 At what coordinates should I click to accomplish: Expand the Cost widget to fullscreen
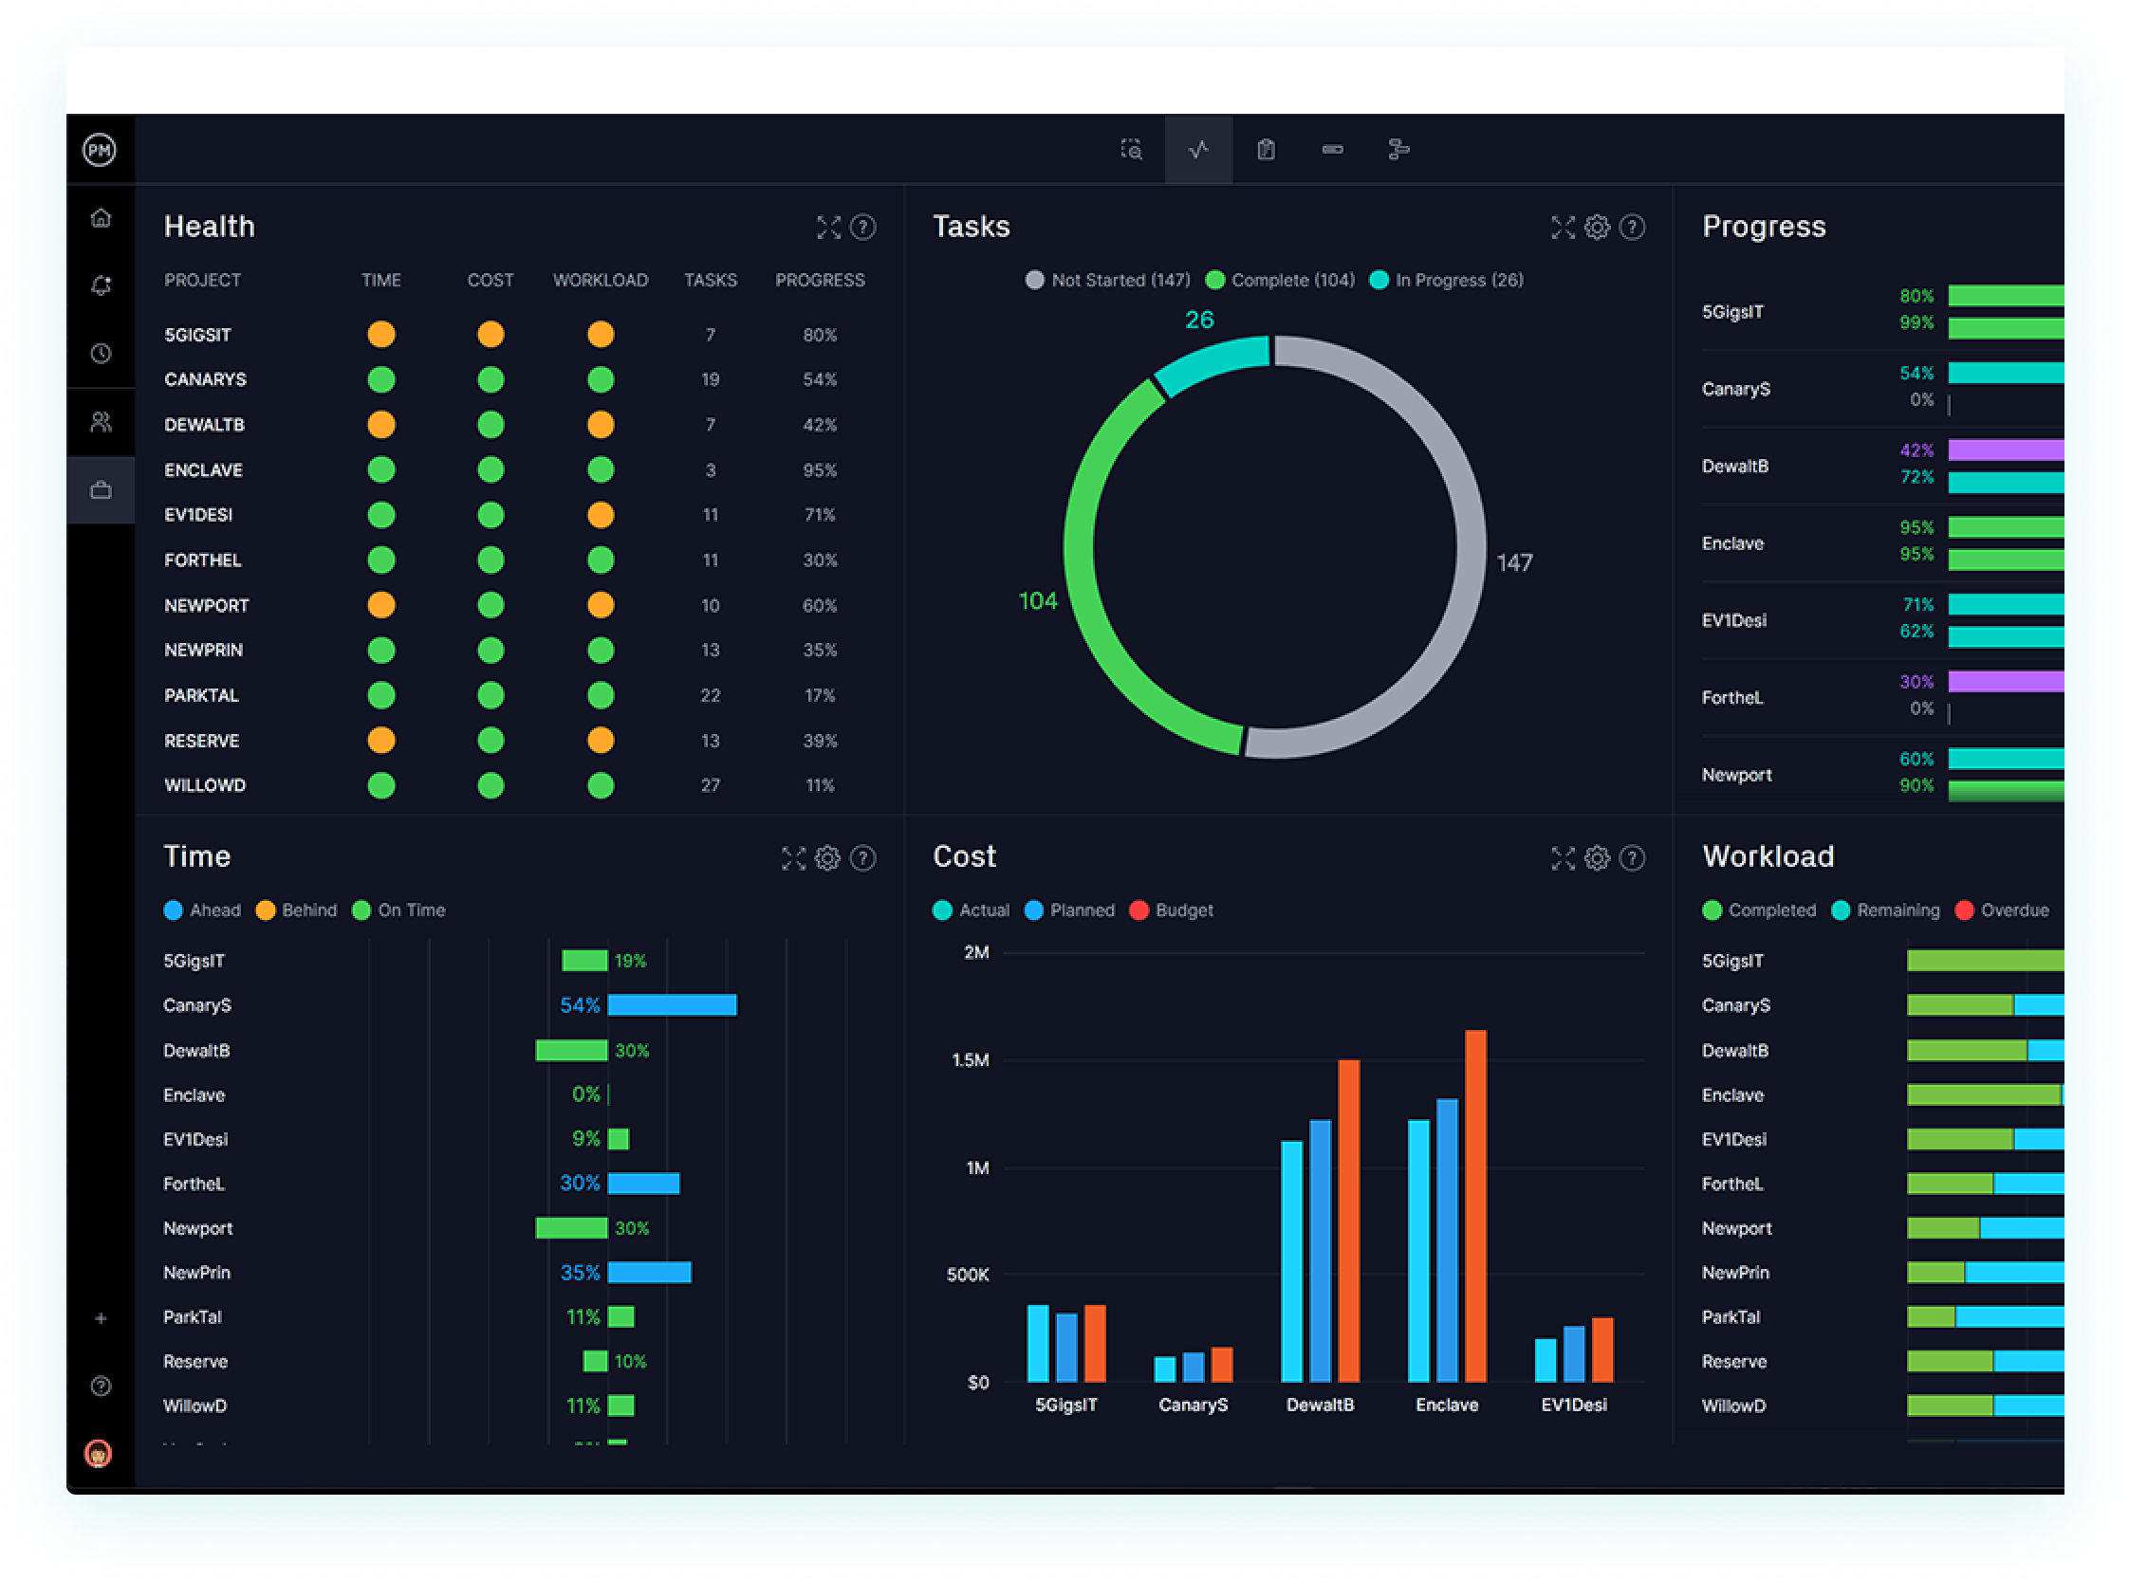pyautogui.click(x=1563, y=859)
